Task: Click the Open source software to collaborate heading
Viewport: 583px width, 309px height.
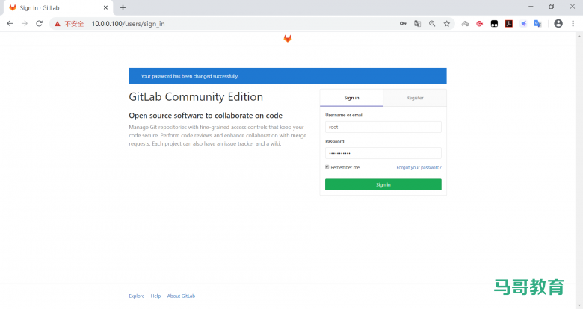Action: 206,116
